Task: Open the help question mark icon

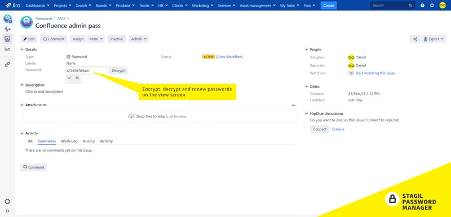Action: click(x=422, y=5)
